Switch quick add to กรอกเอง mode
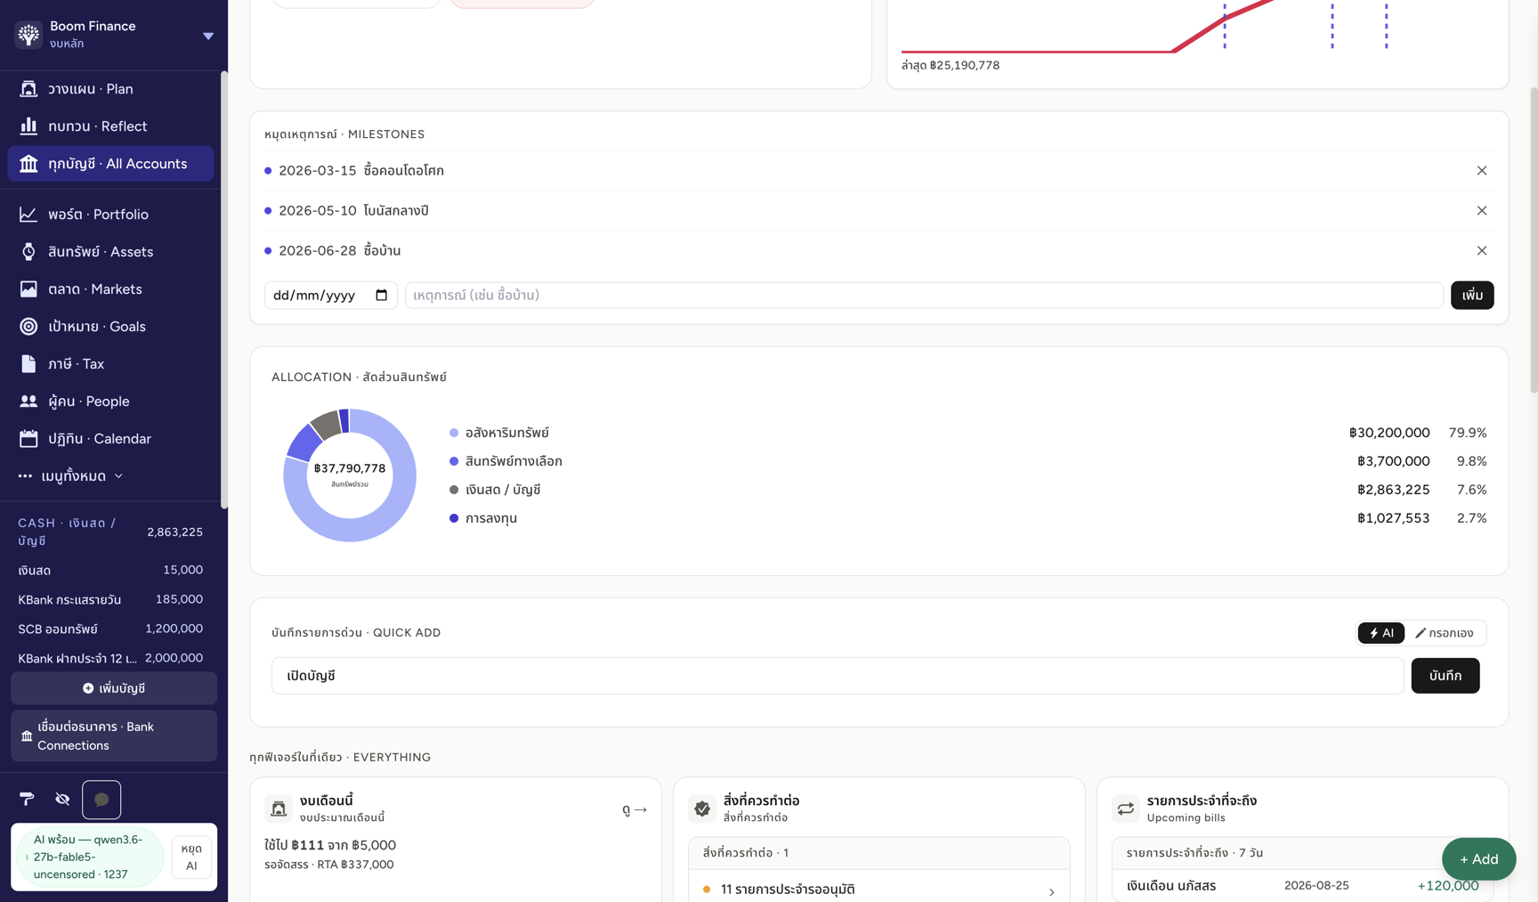The image size is (1538, 902). (x=1445, y=633)
